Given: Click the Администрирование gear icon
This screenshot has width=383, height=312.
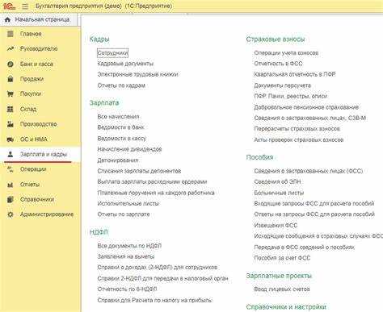Looking at the screenshot, I should [11, 214].
